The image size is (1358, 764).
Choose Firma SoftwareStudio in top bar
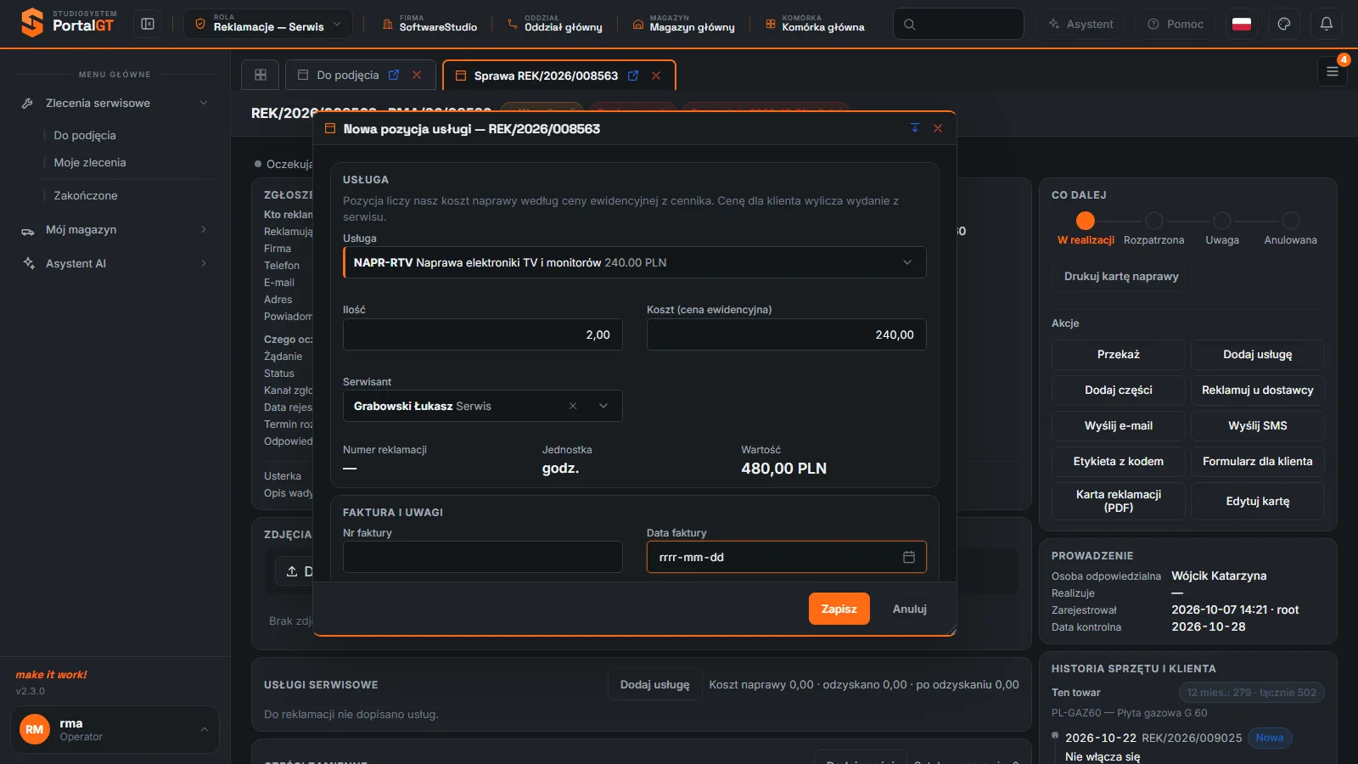430,24
